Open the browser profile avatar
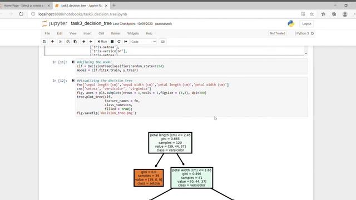356x200 pixels. [345, 14]
